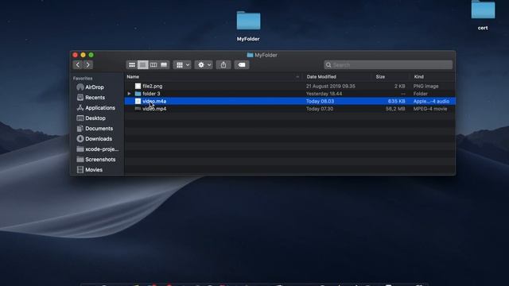509x286 pixels.
Task: Click the file2.png file icon
Action: (138, 87)
